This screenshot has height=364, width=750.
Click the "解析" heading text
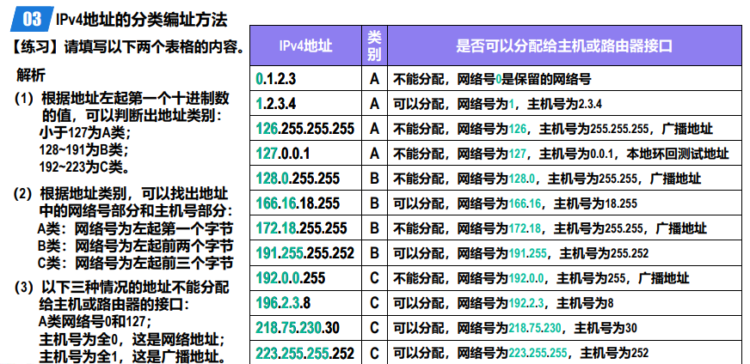click(31, 75)
